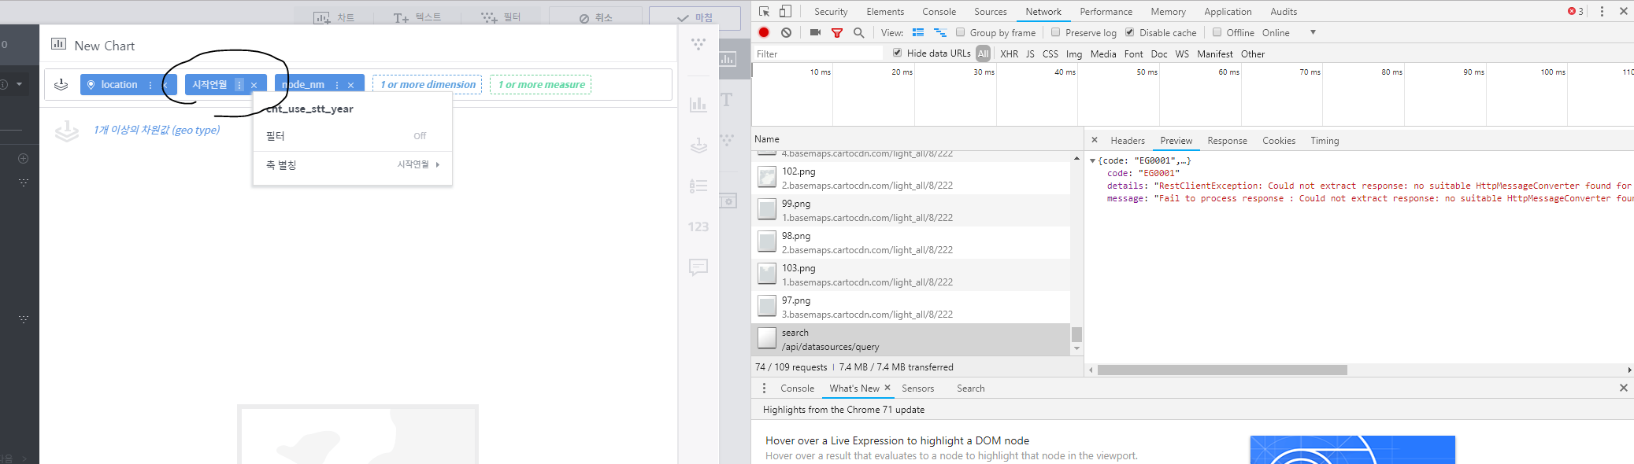Switch to Elements tab
The image size is (1634, 464).
click(x=885, y=11)
